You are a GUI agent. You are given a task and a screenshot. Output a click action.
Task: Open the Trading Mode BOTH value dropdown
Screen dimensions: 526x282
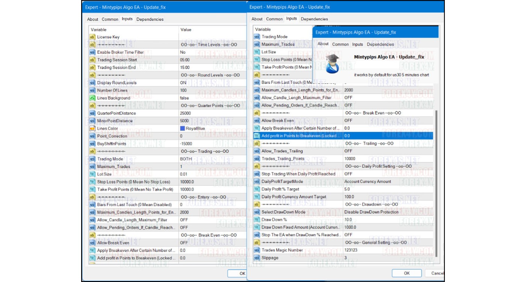point(186,159)
